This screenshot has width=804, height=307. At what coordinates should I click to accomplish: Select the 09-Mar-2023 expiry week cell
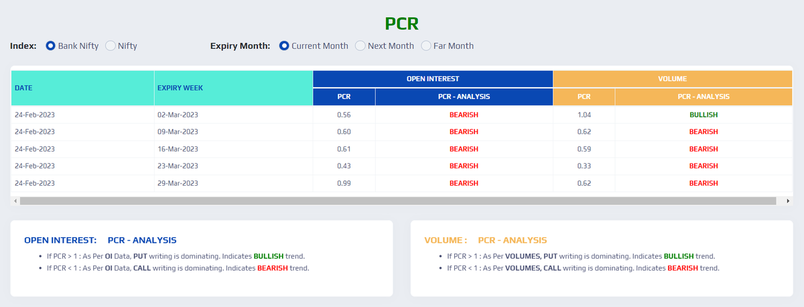[x=233, y=132]
